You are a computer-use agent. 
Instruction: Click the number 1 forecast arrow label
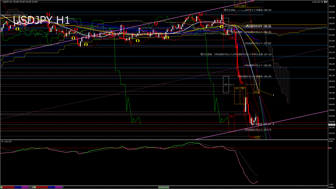[x=273, y=95]
